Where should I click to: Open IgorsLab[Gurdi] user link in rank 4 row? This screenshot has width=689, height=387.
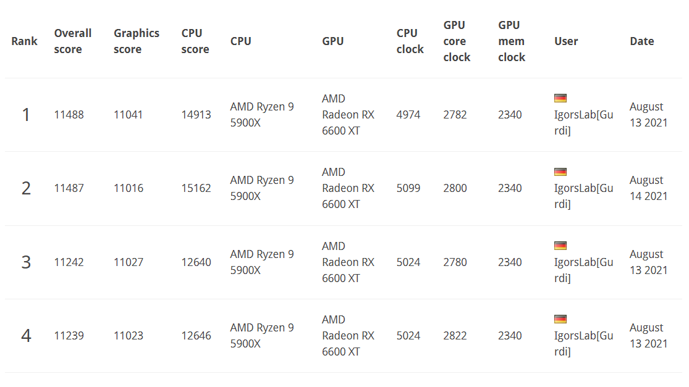coord(583,344)
